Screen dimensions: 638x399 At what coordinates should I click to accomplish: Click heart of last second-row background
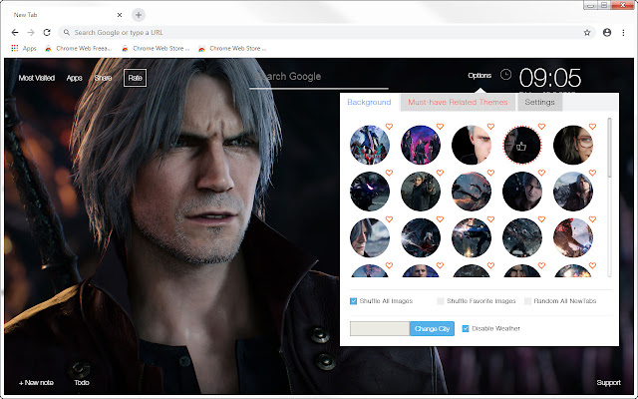coord(592,173)
